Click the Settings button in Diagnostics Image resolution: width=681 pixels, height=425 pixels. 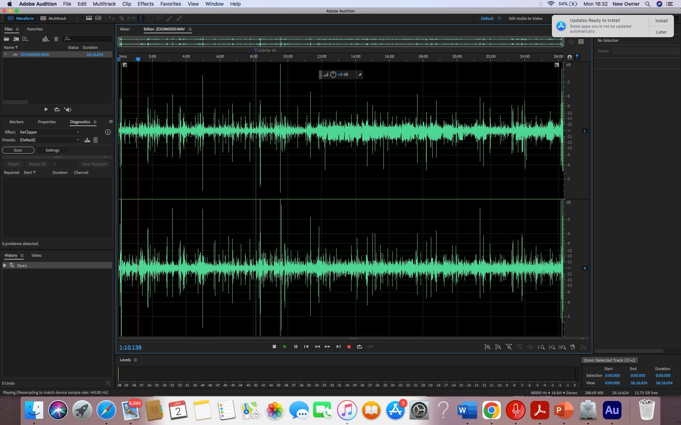pos(52,150)
